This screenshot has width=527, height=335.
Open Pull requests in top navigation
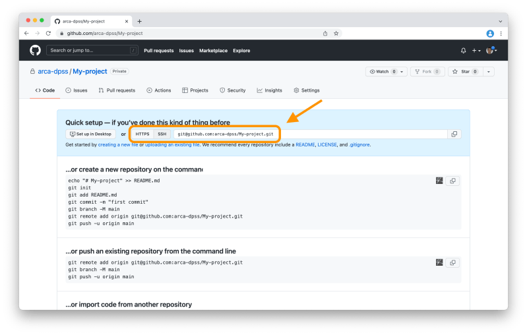[159, 51]
